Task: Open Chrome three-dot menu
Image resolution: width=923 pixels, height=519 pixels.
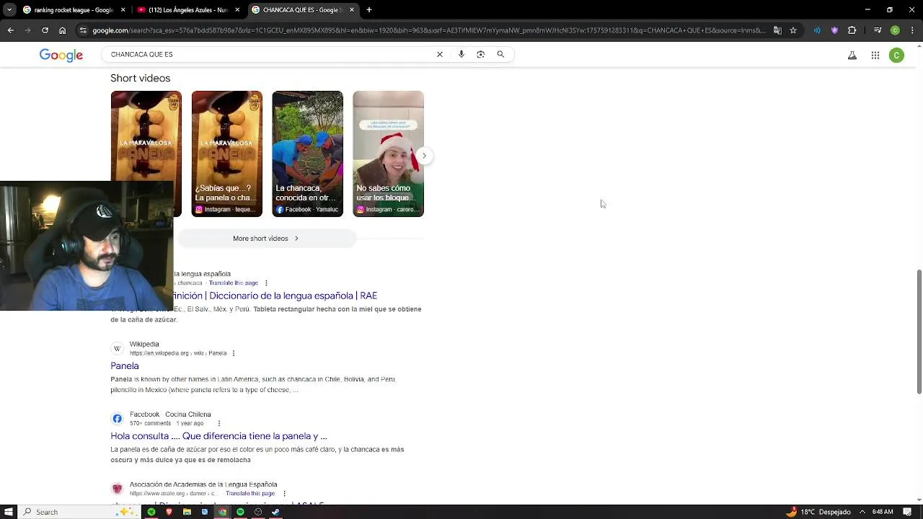Action: pos(912,30)
